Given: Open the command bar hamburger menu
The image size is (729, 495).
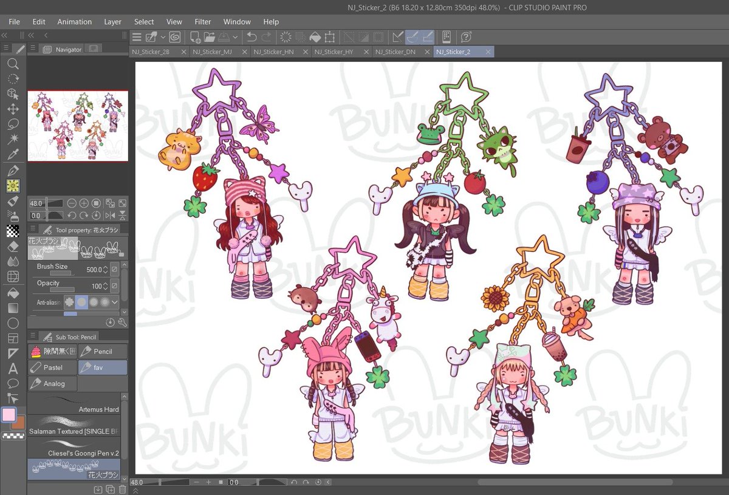Looking at the screenshot, I should coord(137,37).
